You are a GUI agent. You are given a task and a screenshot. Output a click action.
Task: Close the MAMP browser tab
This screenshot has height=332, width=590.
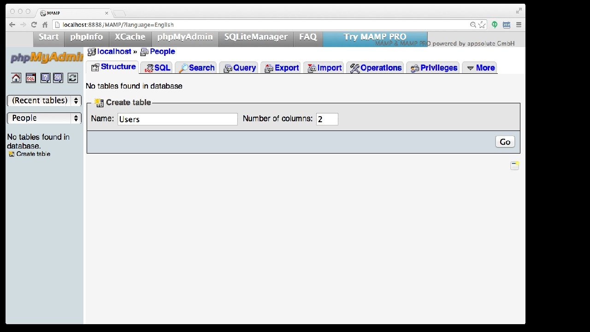coord(106,13)
